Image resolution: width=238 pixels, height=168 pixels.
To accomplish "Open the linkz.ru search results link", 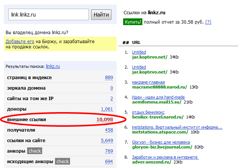I will pyautogui.click(x=53, y=66).
